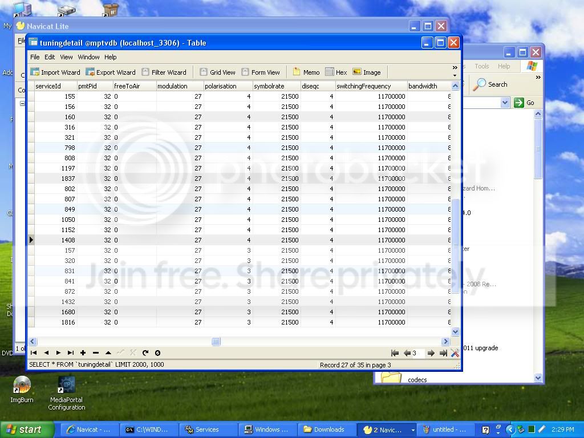
Task: Open the Hex viewer
Action: (x=336, y=72)
